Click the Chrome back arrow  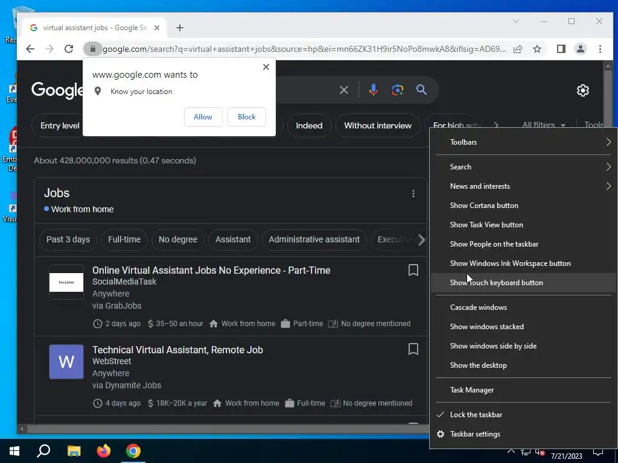[x=30, y=49]
